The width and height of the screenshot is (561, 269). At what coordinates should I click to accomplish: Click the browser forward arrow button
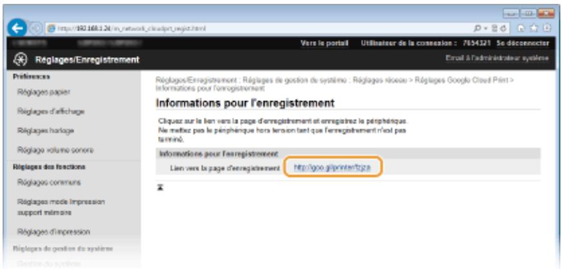point(37,28)
